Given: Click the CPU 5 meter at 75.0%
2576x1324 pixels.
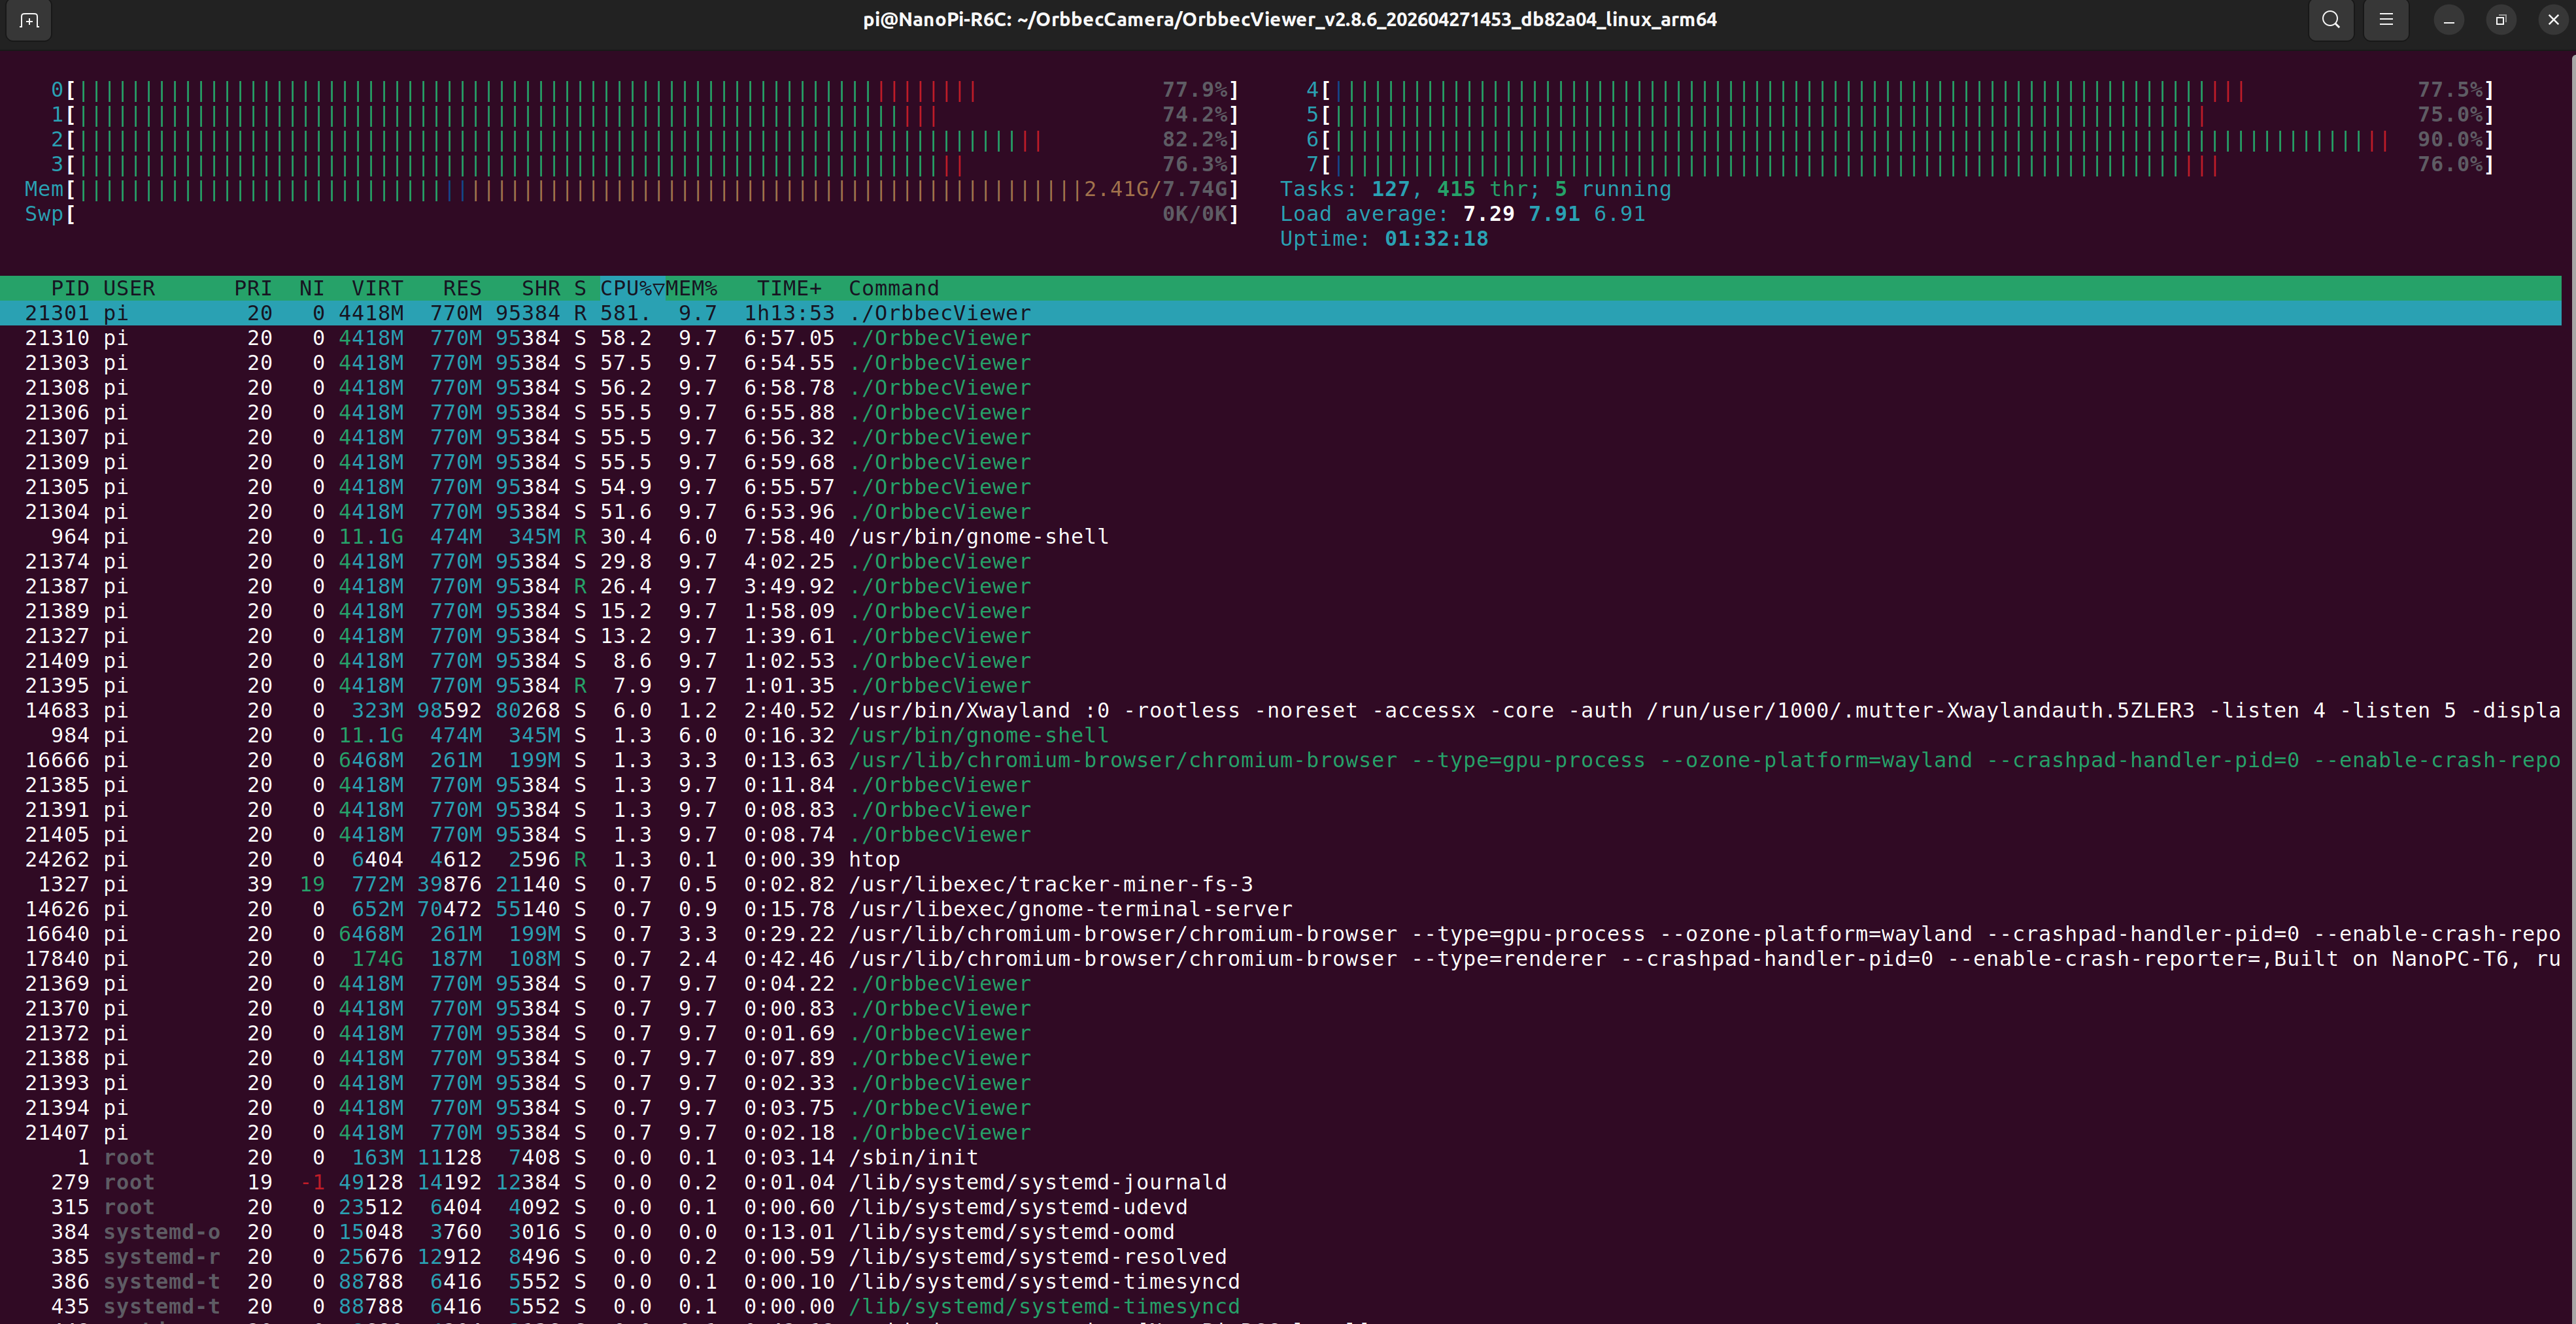Looking at the screenshot, I should [x=1900, y=115].
